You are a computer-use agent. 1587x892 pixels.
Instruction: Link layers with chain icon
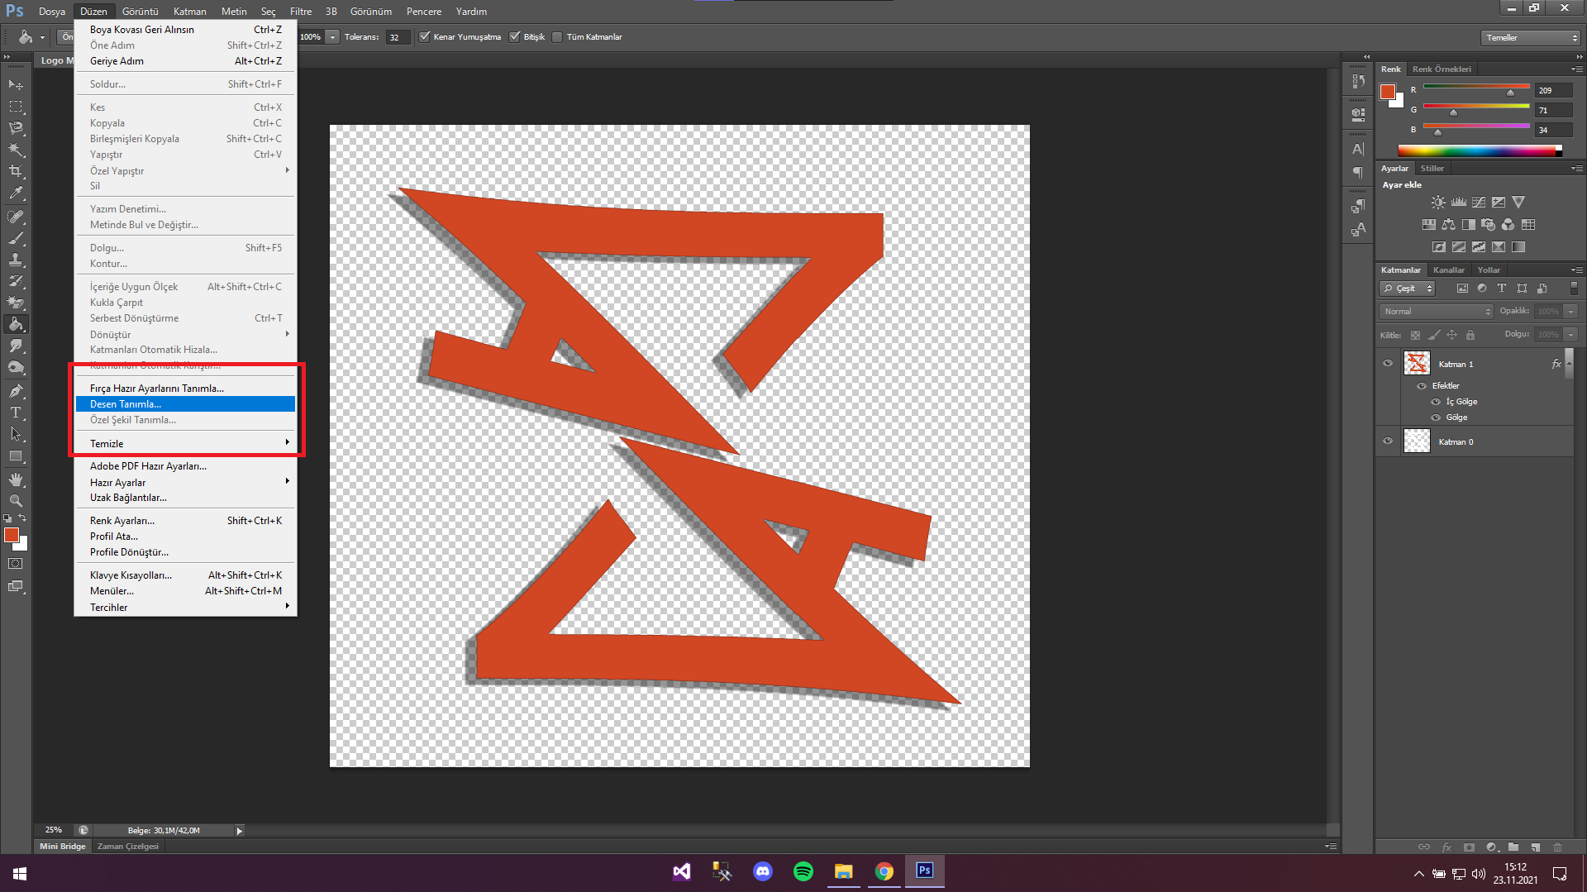[x=1424, y=847]
